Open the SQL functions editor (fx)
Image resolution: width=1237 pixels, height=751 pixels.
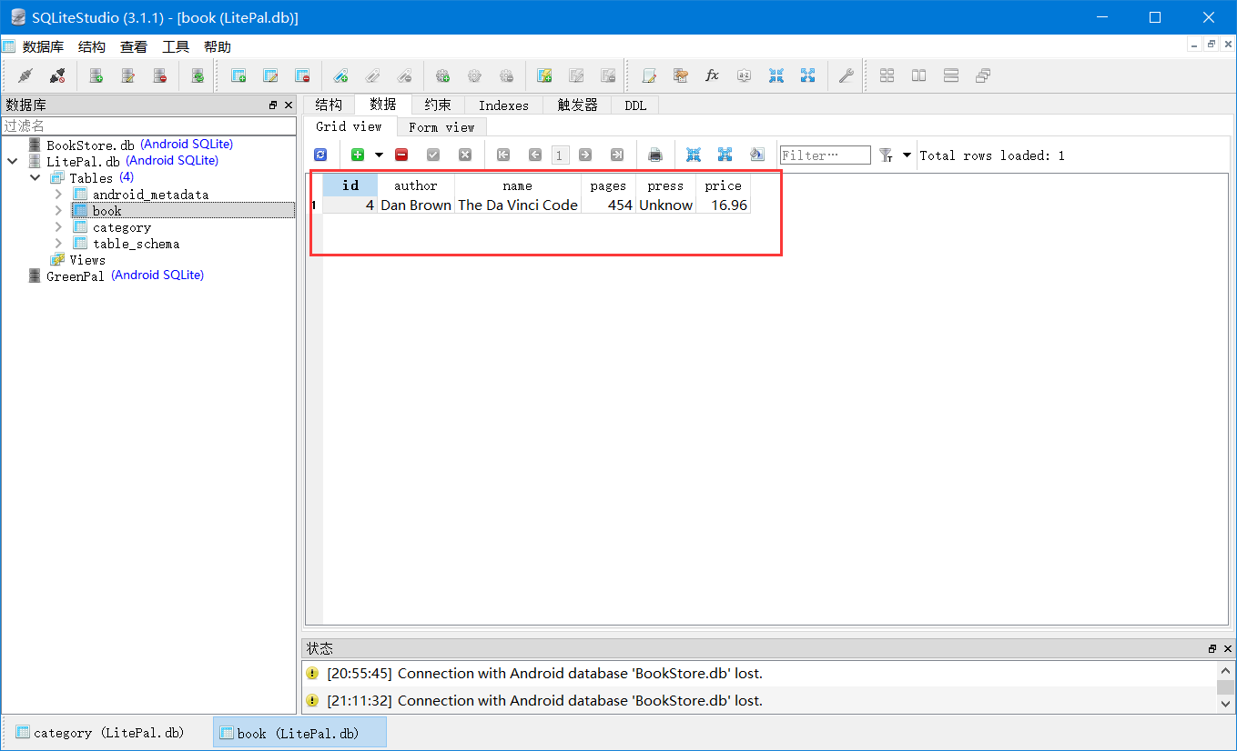(712, 76)
